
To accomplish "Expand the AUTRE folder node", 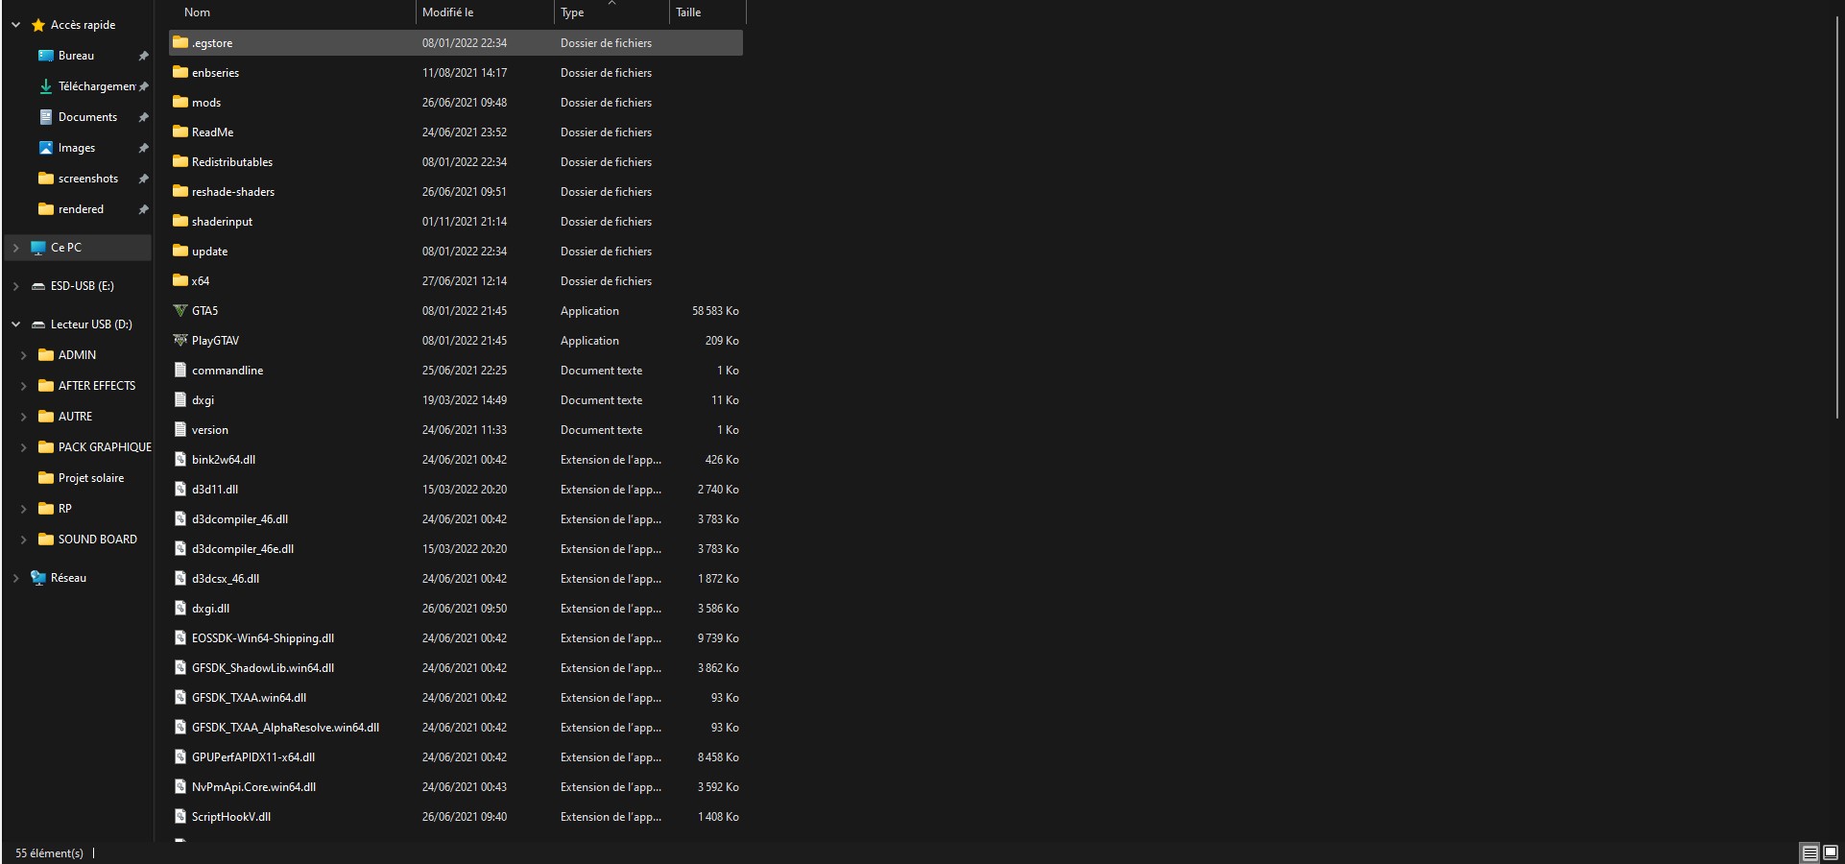I will (x=23, y=417).
